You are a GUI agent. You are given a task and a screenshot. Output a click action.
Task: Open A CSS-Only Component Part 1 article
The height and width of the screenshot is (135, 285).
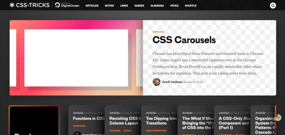coord(234,123)
